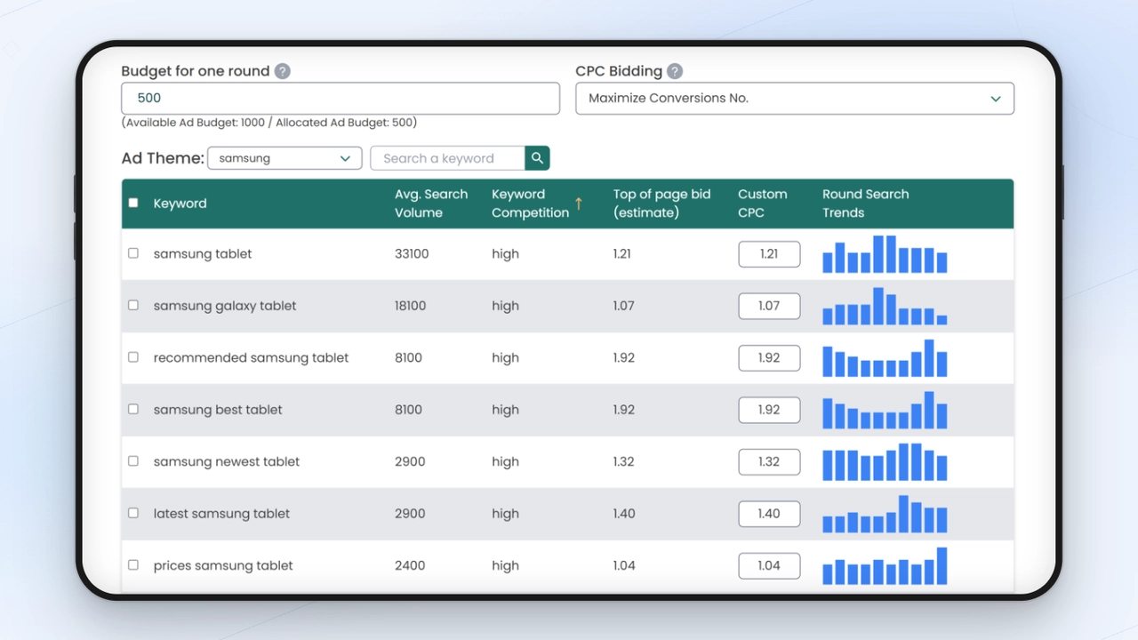
Task: Sort by Keyword Competition using the arrow
Action: point(579,204)
